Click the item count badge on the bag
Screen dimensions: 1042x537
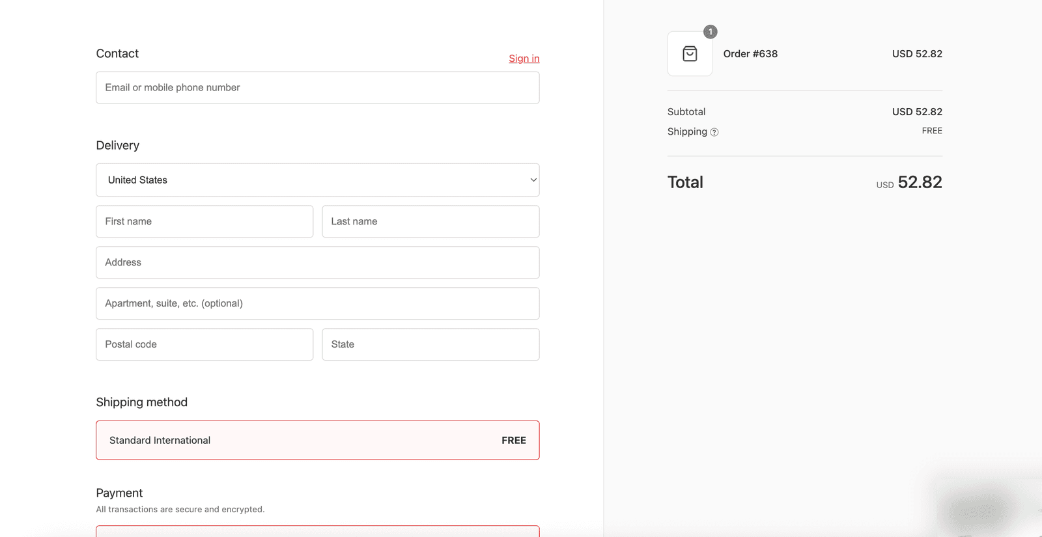pyautogui.click(x=711, y=32)
